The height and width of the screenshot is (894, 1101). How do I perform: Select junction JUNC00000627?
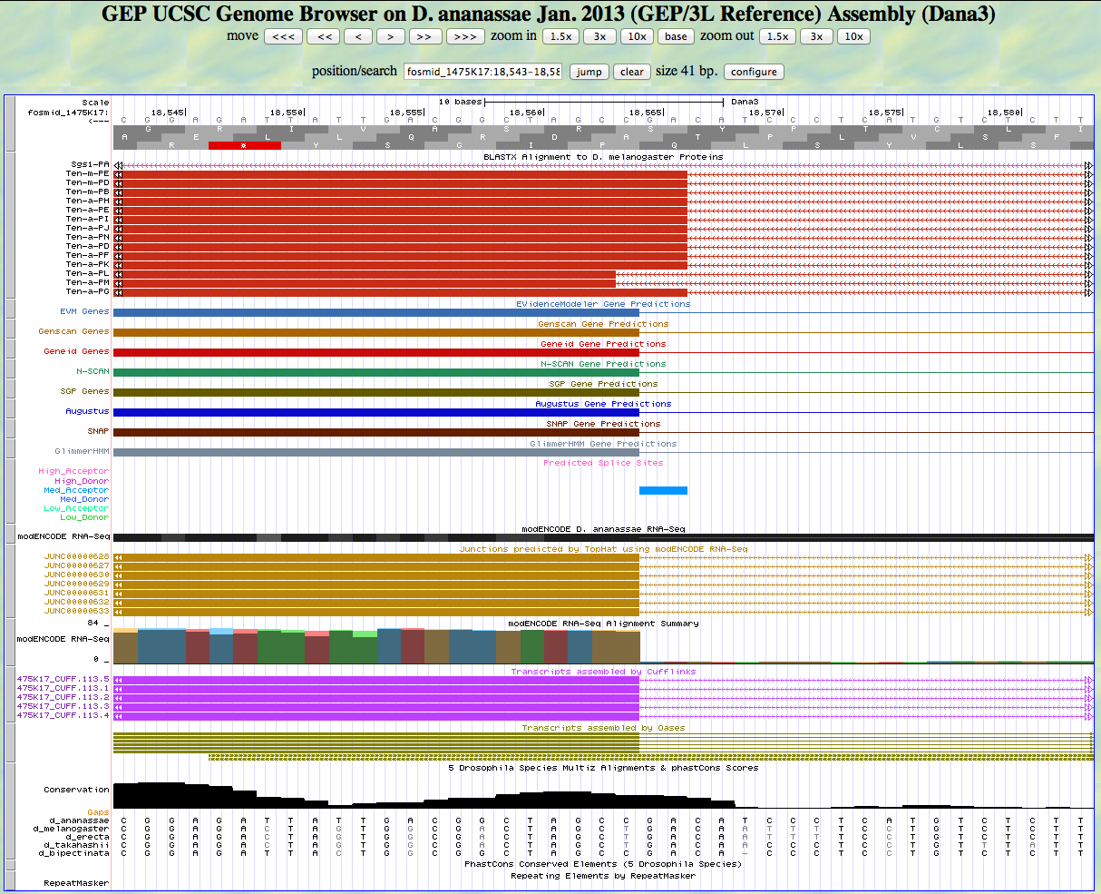point(76,565)
